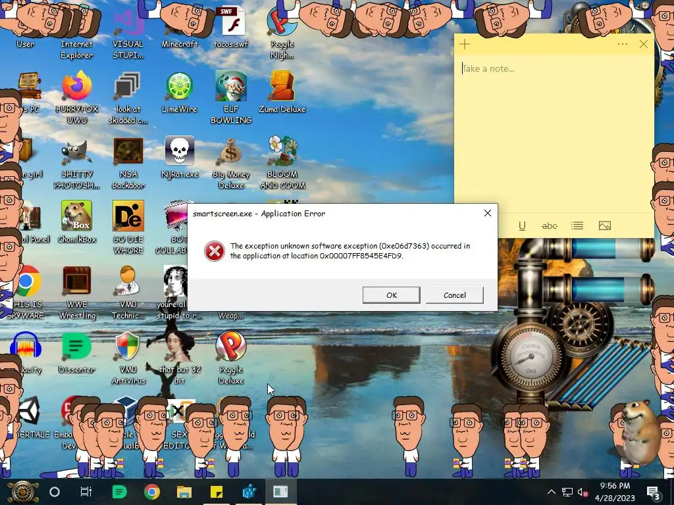Open Cortana circle on the taskbar
Image resolution: width=674 pixels, height=505 pixels.
point(55,492)
